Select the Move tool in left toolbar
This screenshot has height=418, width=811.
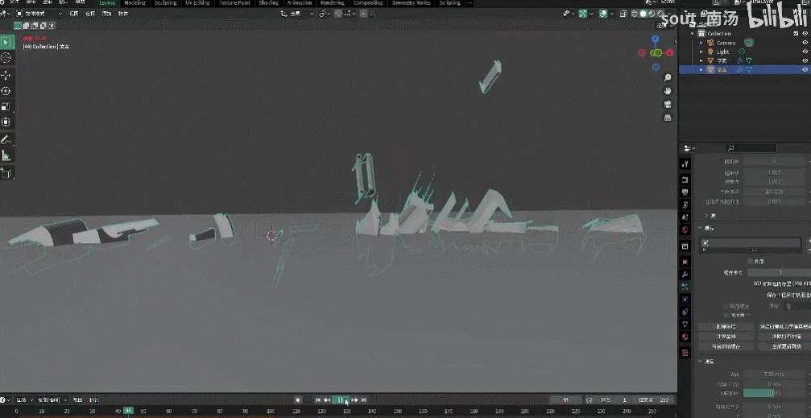pyautogui.click(x=6, y=75)
